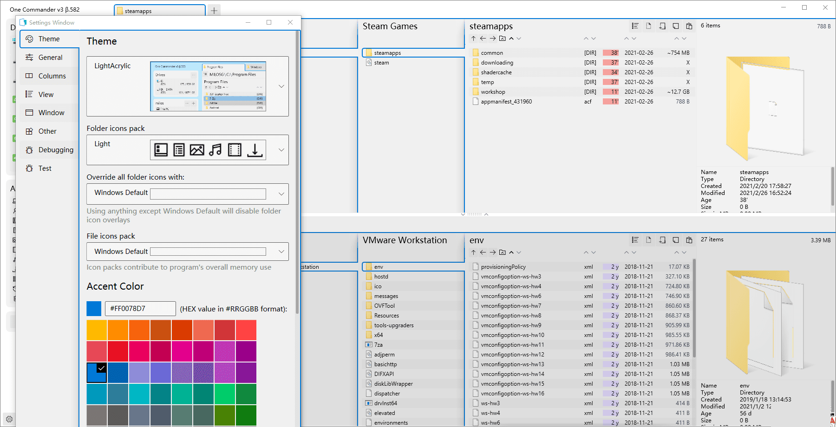
Task: Switch to the Columns settings section
Action: 52,76
